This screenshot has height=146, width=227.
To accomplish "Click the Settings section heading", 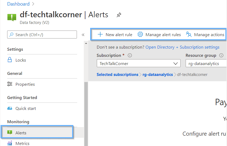I will click(15, 49).
